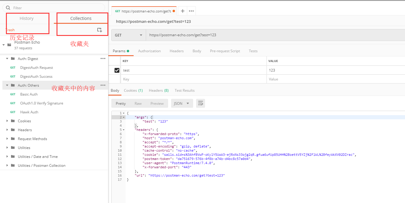Open the Basic Auth request
Image resolution: width=405 pixels, height=203 pixels.
click(29, 94)
